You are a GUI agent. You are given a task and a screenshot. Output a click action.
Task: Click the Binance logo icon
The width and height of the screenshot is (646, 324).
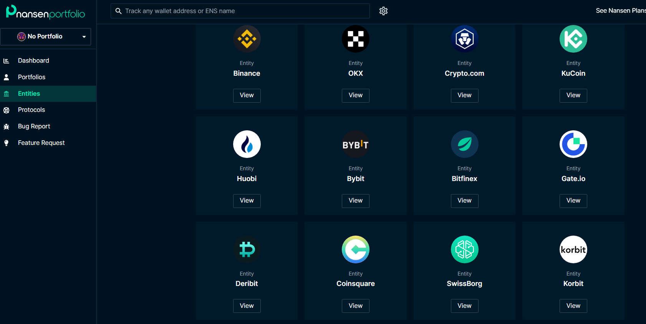(247, 39)
